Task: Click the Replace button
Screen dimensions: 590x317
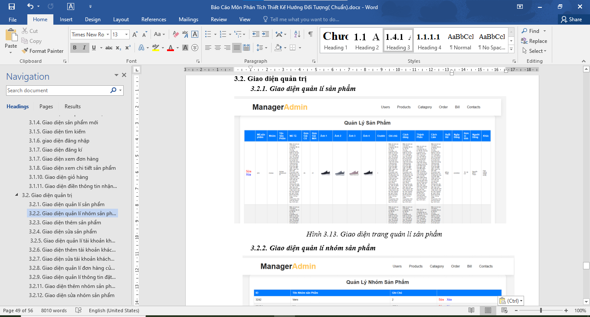Action: (534, 41)
